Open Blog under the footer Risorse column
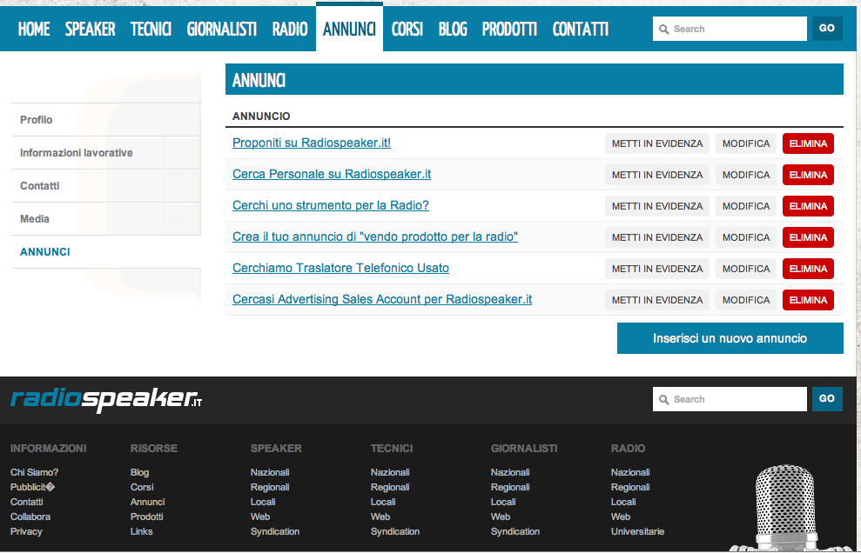Viewport: 861px width, 553px height. click(139, 472)
